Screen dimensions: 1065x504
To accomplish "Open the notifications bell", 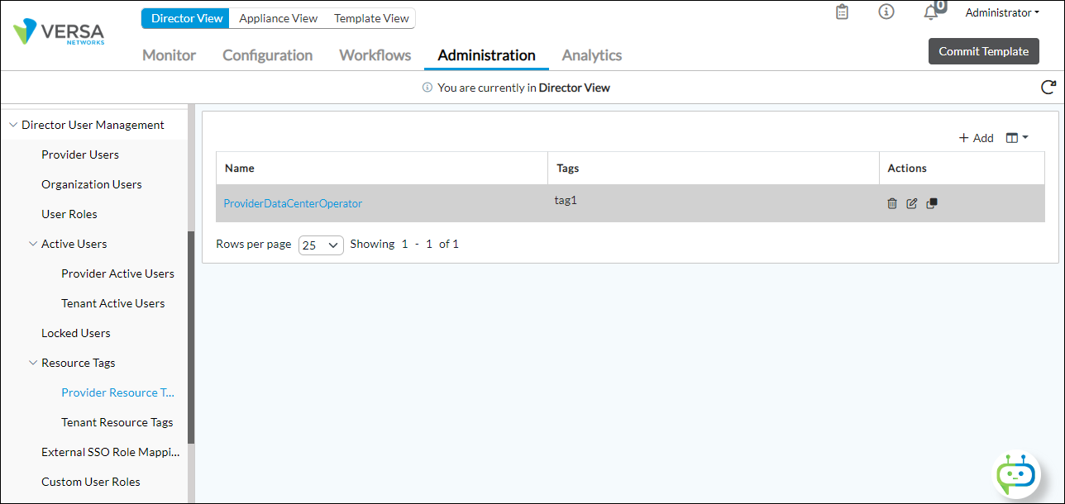I will 931,12.
